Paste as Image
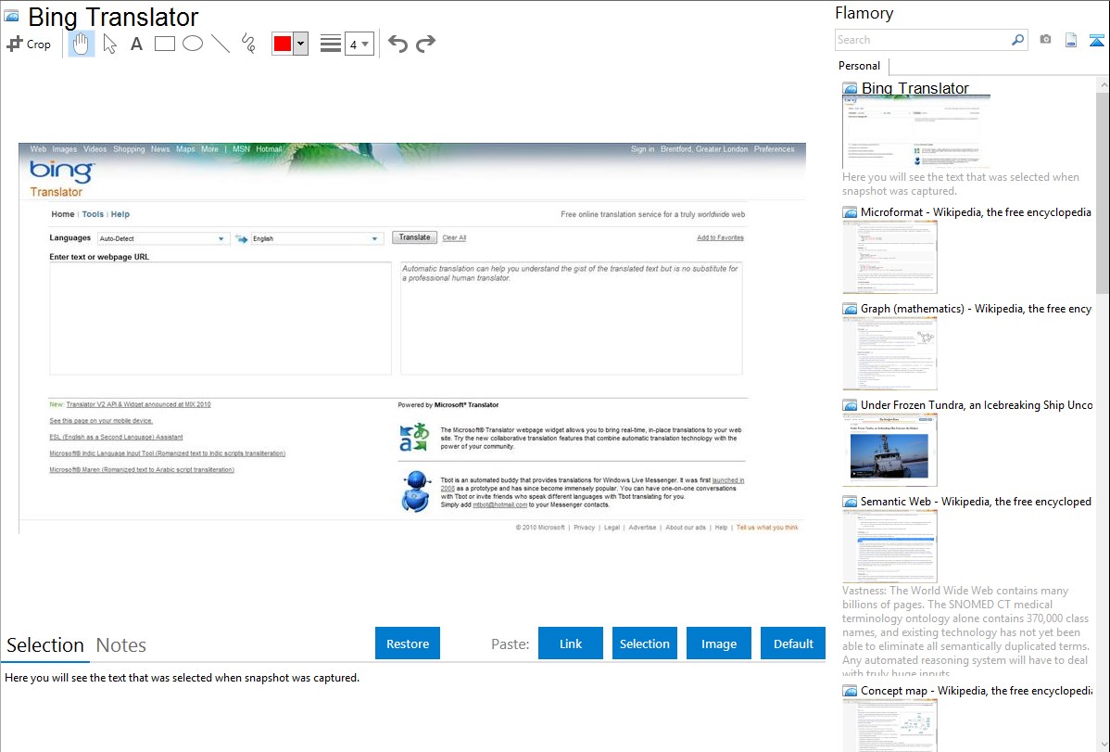1110x752 pixels. [719, 644]
